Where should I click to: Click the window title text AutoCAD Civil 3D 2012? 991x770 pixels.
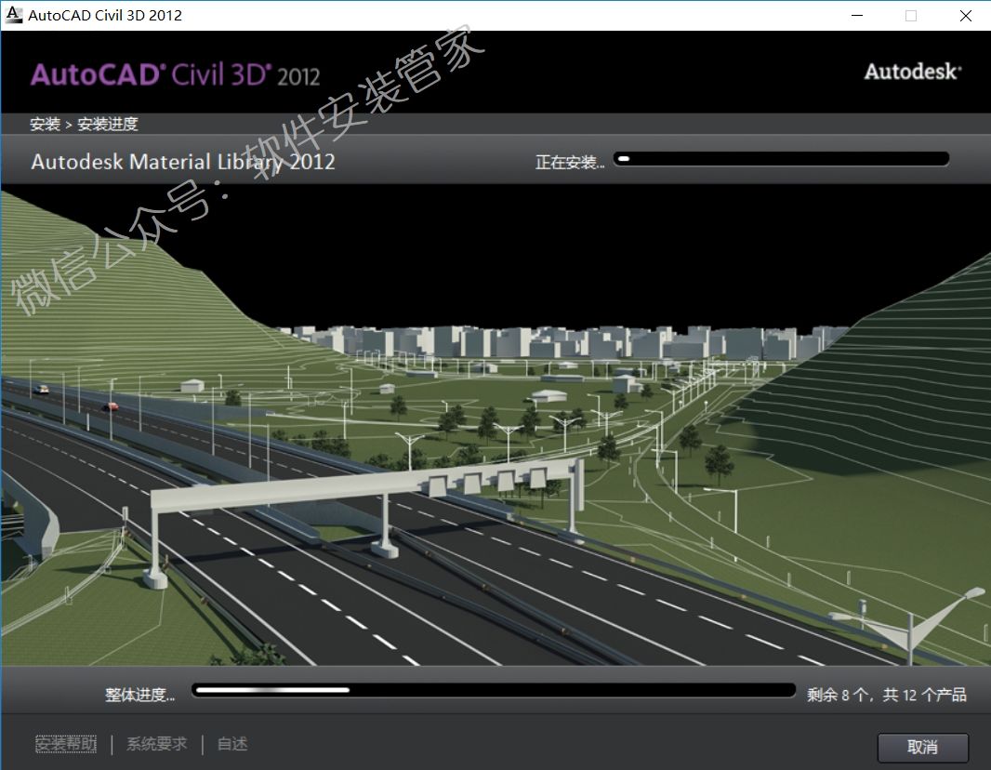(105, 16)
